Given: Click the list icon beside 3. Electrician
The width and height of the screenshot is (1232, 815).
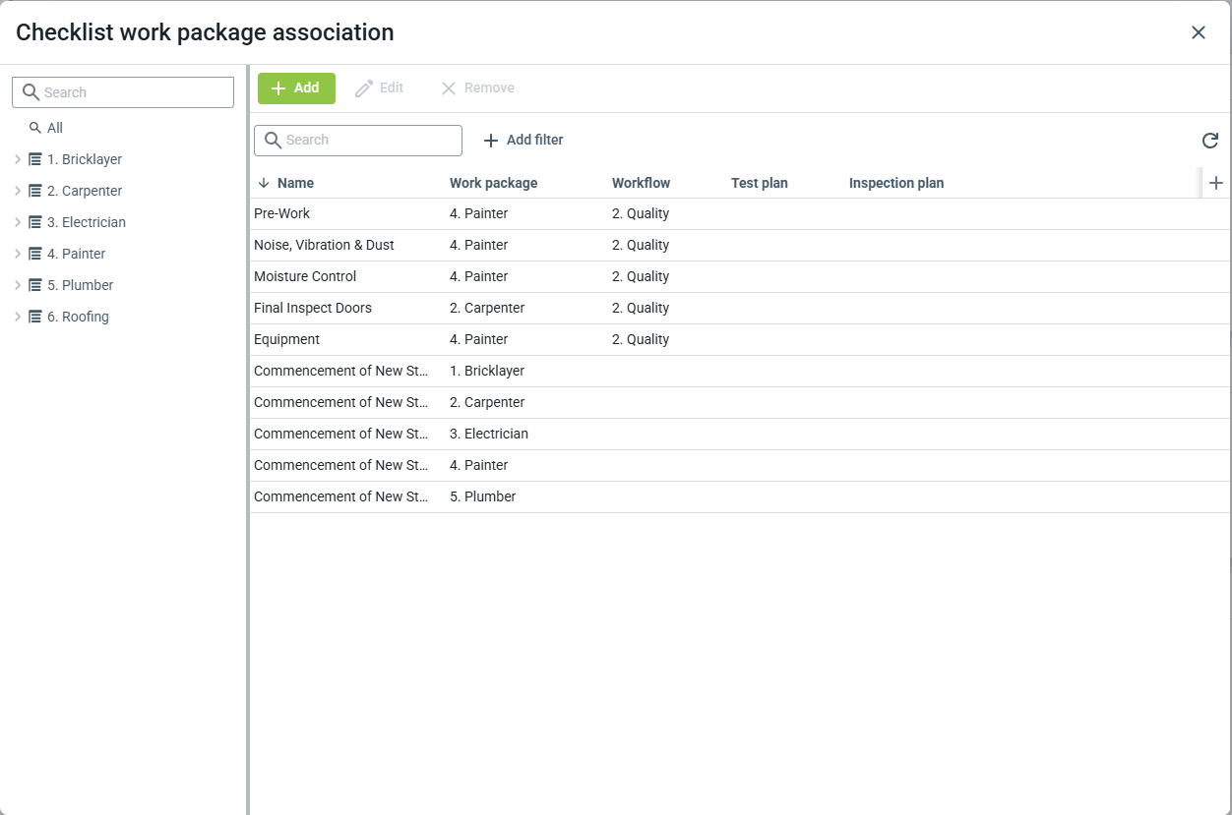Looking at the screenshot, I should click(35, 222).
